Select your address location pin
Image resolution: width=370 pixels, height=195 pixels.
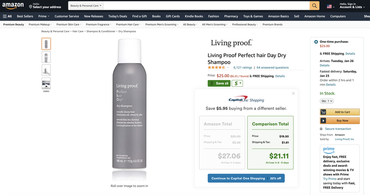click(30, 7)
